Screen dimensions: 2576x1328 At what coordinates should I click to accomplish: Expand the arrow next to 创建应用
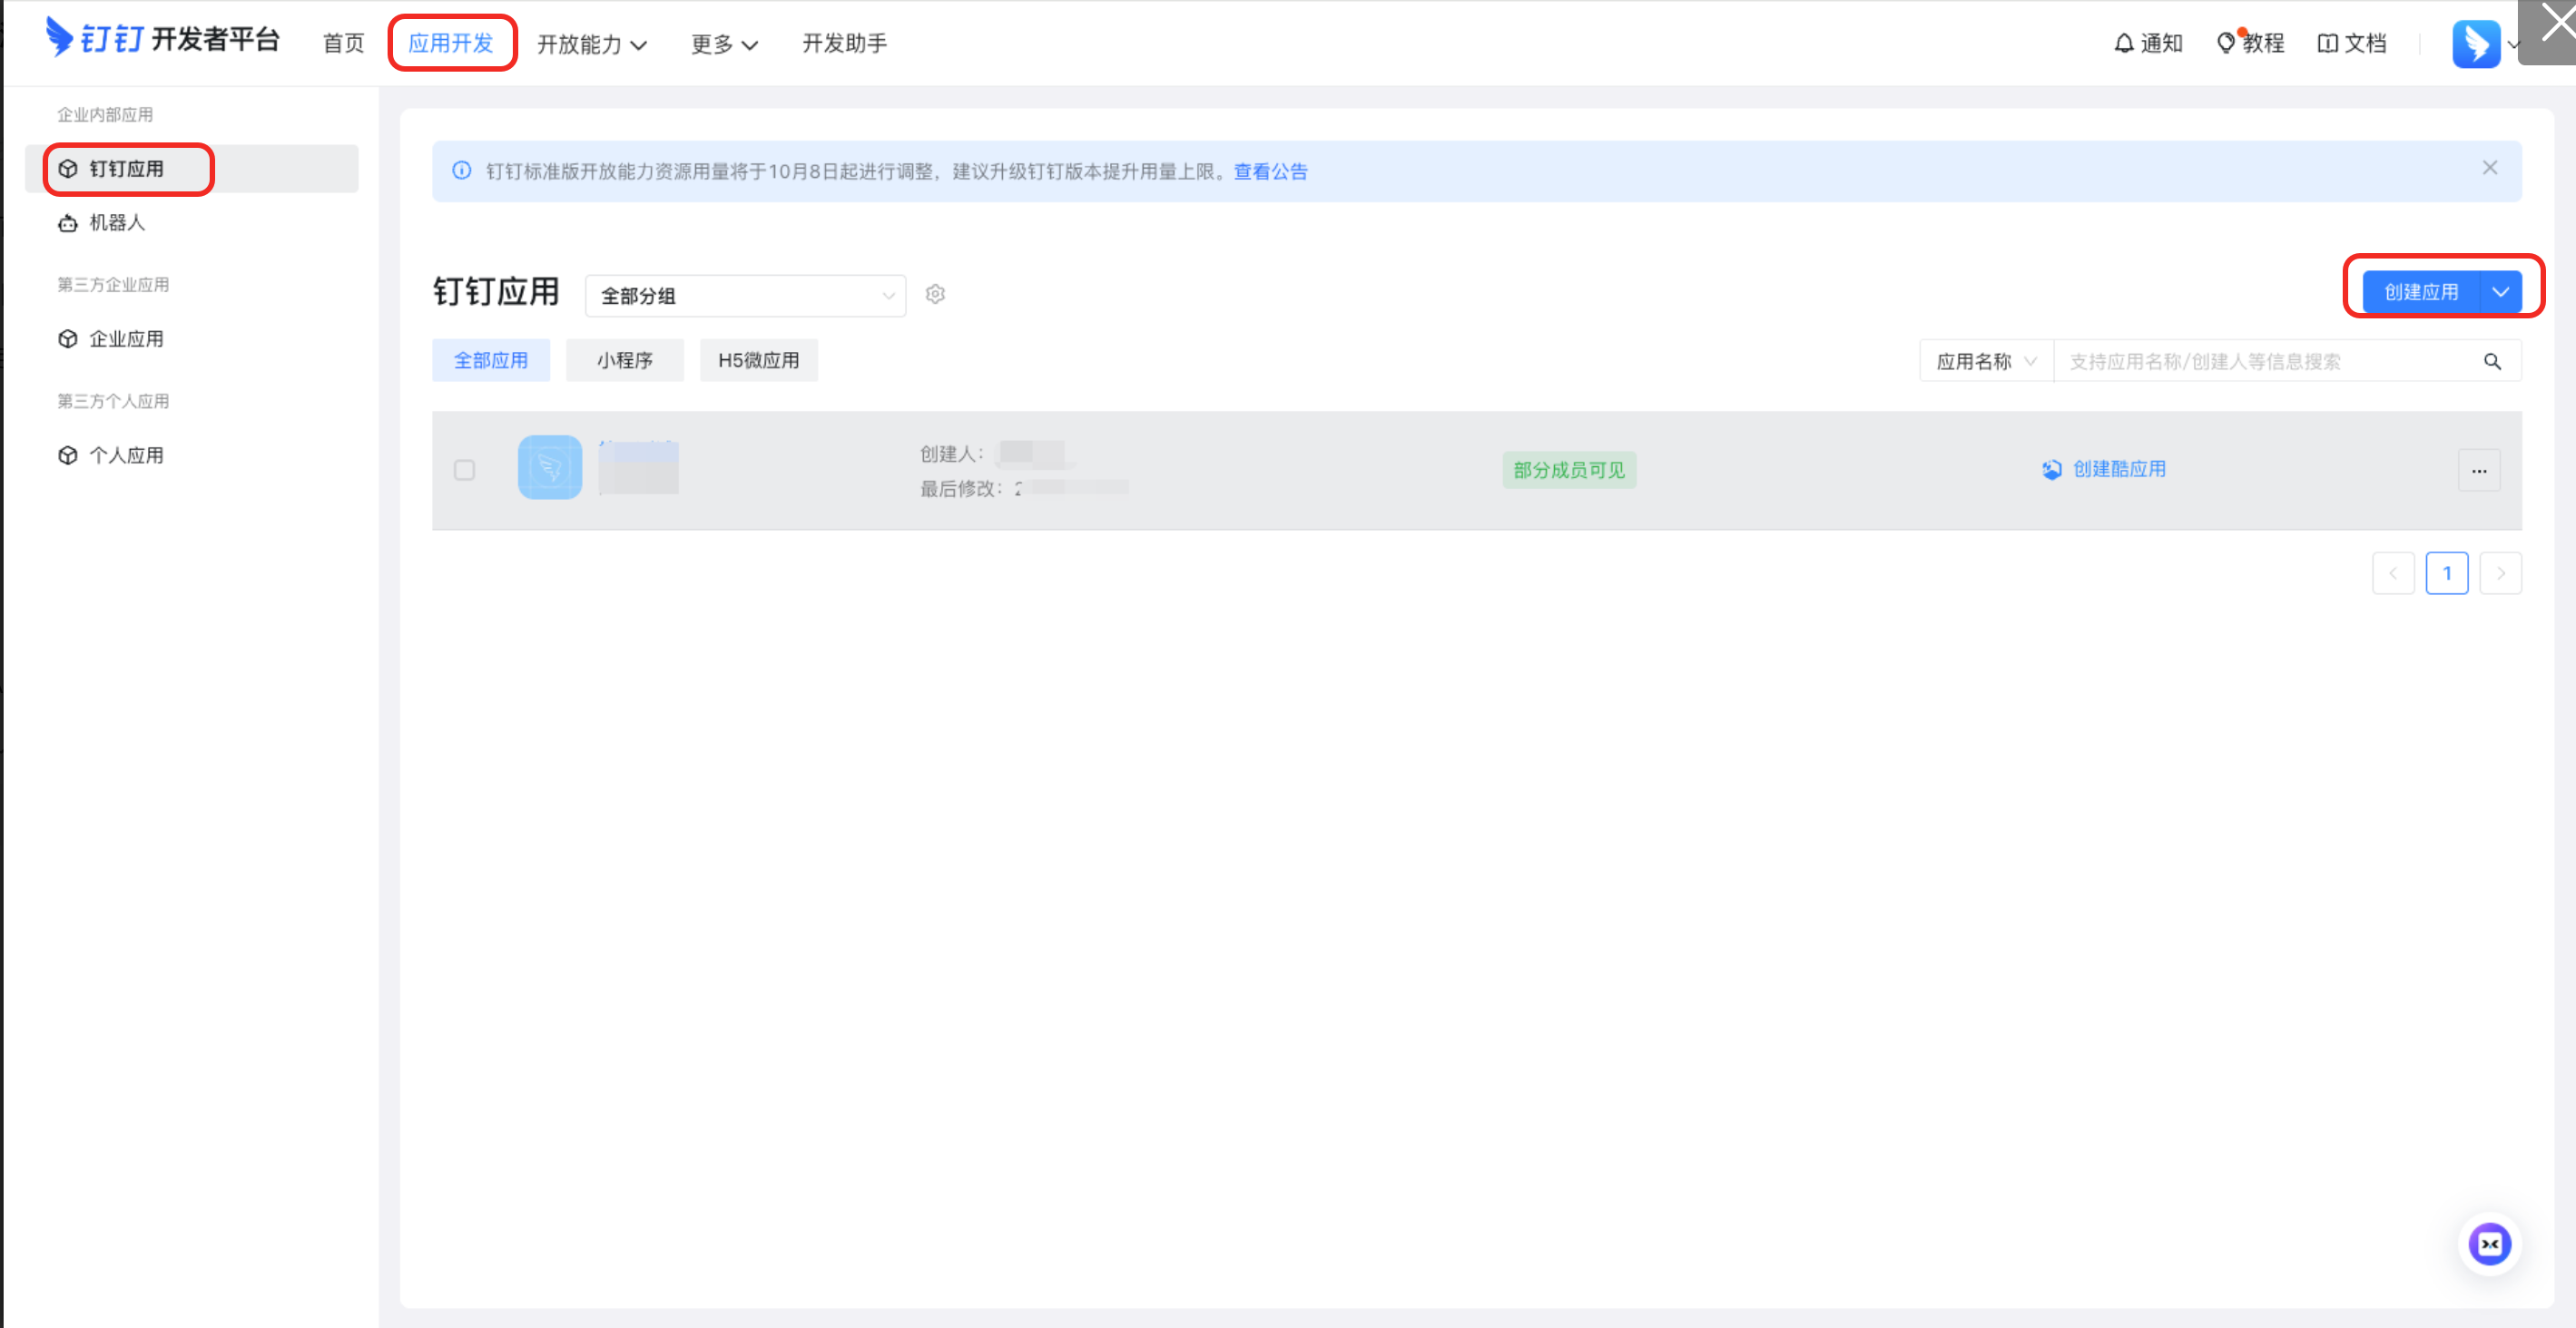pyautogui.click(x=2500, y=292)
